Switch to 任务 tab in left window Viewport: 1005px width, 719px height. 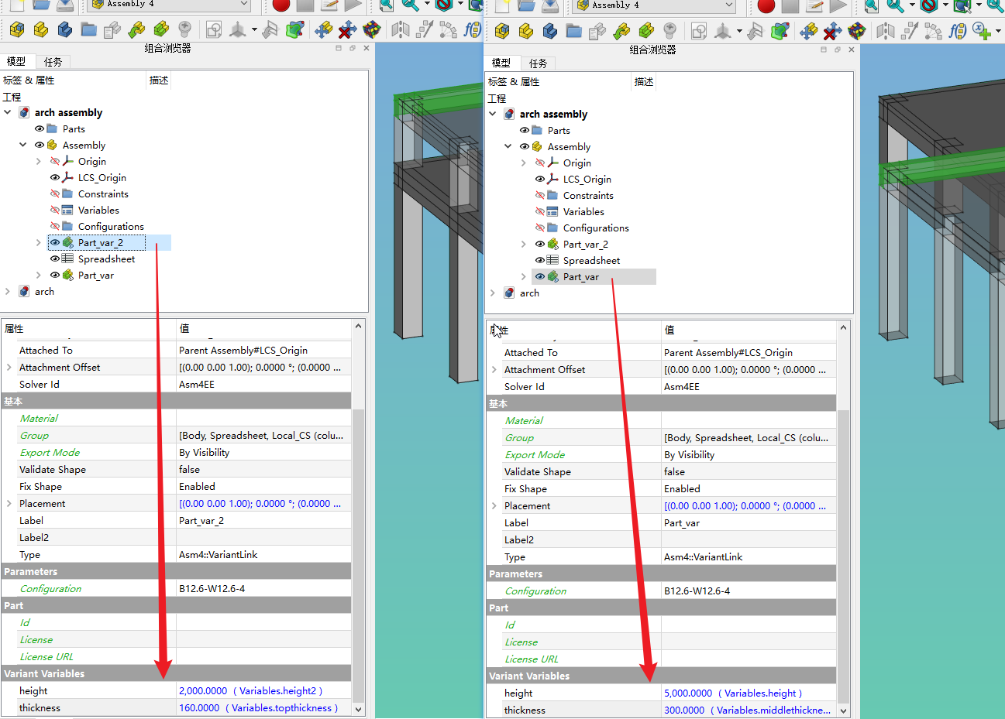pyautogui.click(x=53, y=62)
